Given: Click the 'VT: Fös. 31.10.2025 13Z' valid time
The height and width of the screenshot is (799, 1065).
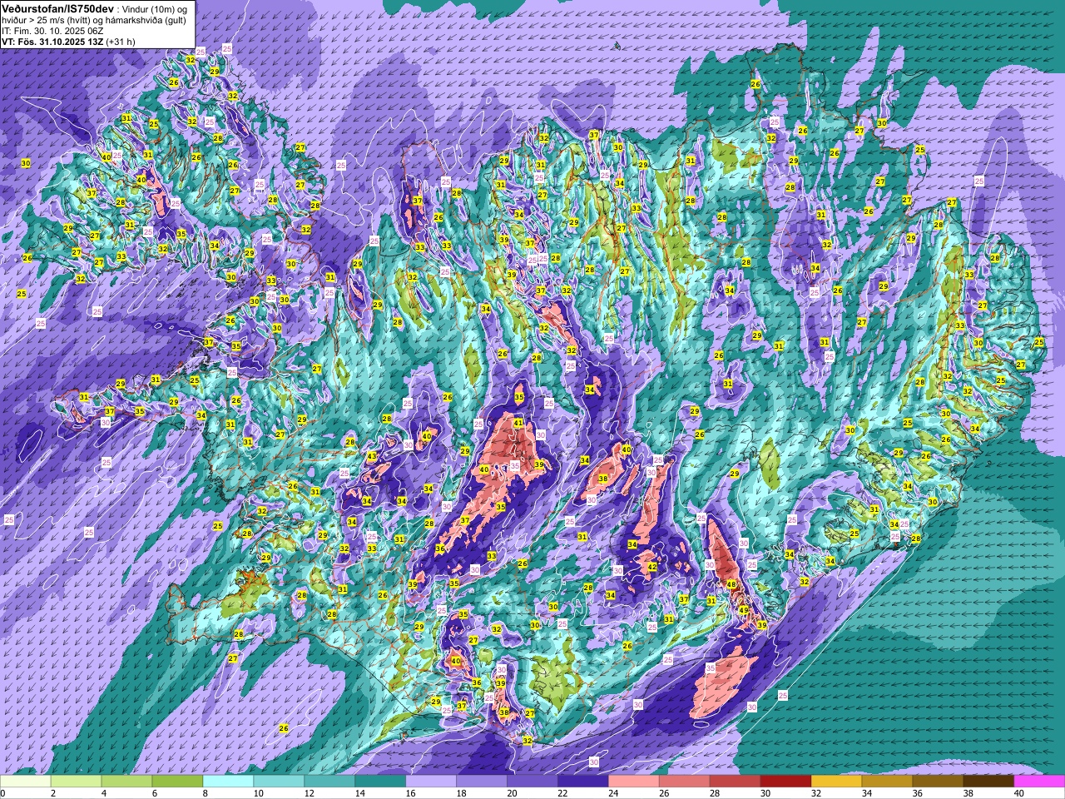Looking at the screenshot, I should coord(52,42).
